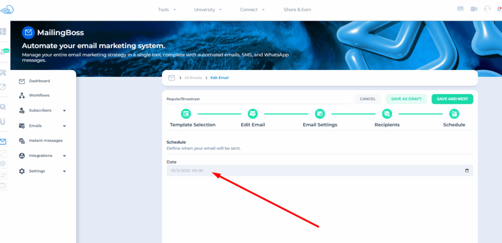Go to Instant messages in sidebar
Image resolution: width=502 pixels, height=243 pixels.
pyautogui.click(x=45, y=141)
